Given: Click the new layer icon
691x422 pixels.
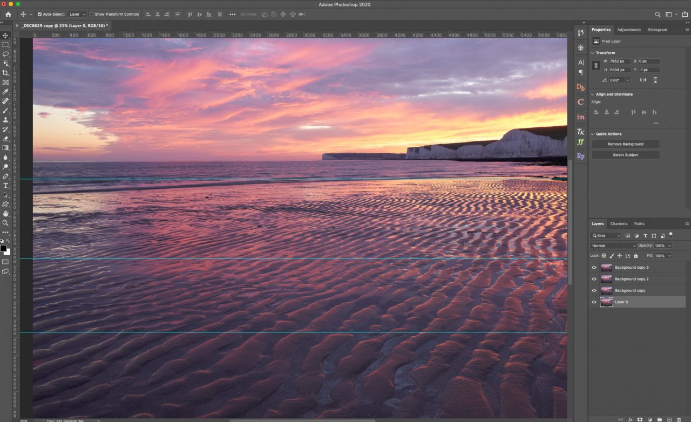Looking at the screenshot, I should point(669,419).
